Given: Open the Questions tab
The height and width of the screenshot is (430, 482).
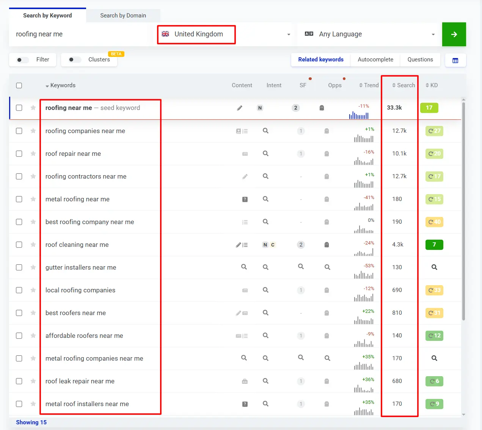Looking at the screenshot, I should tap(420, 60).
